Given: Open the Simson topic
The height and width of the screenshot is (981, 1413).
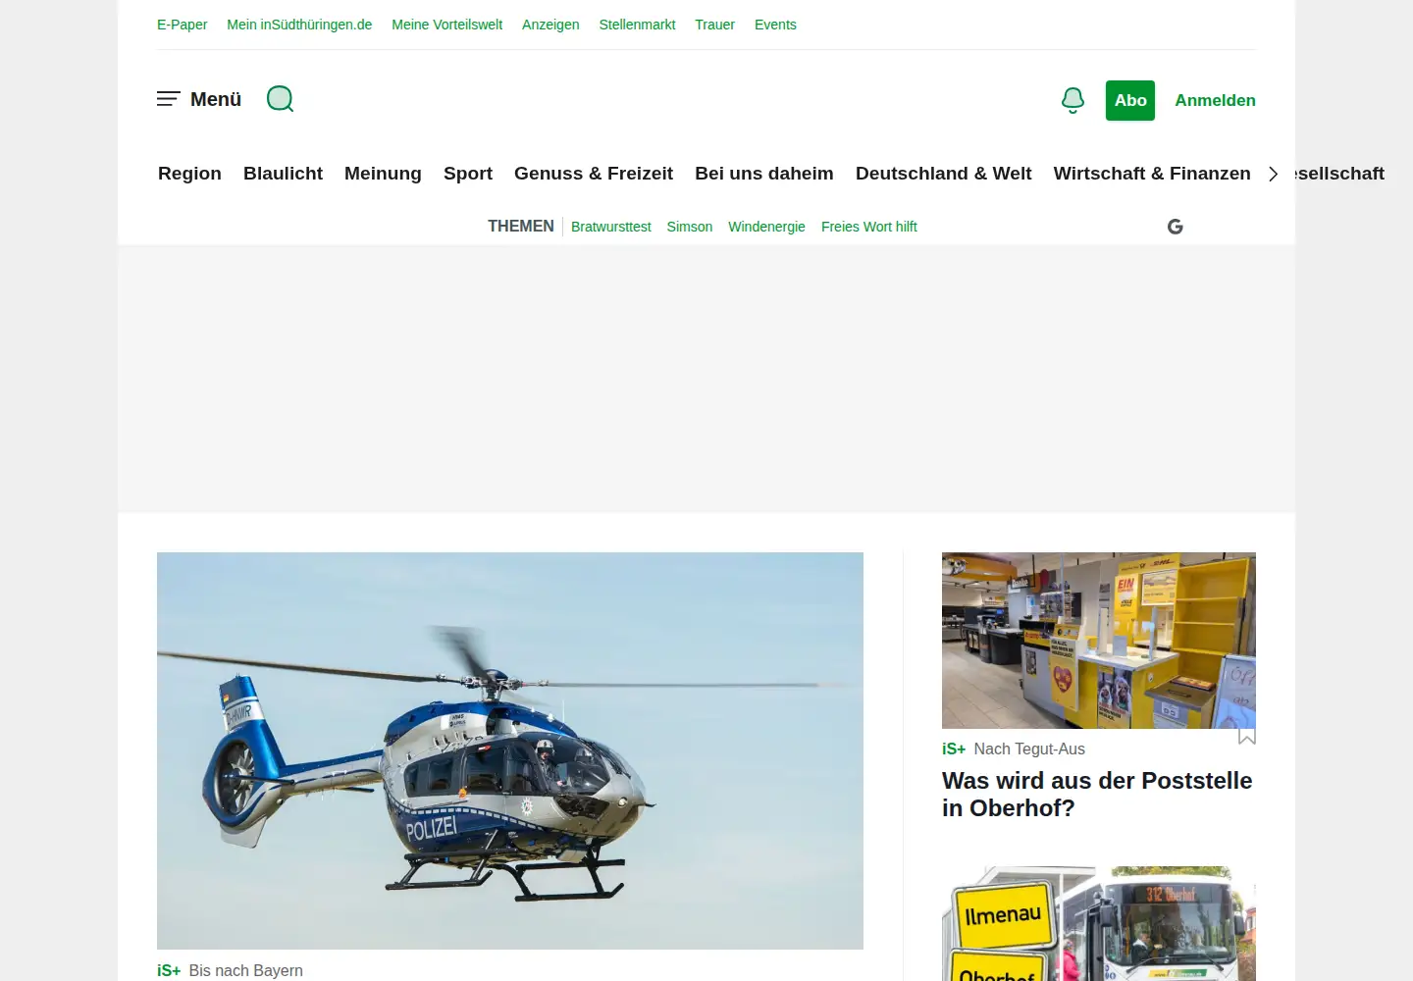Looking at the screenshot, I should (x=690, y=227).
